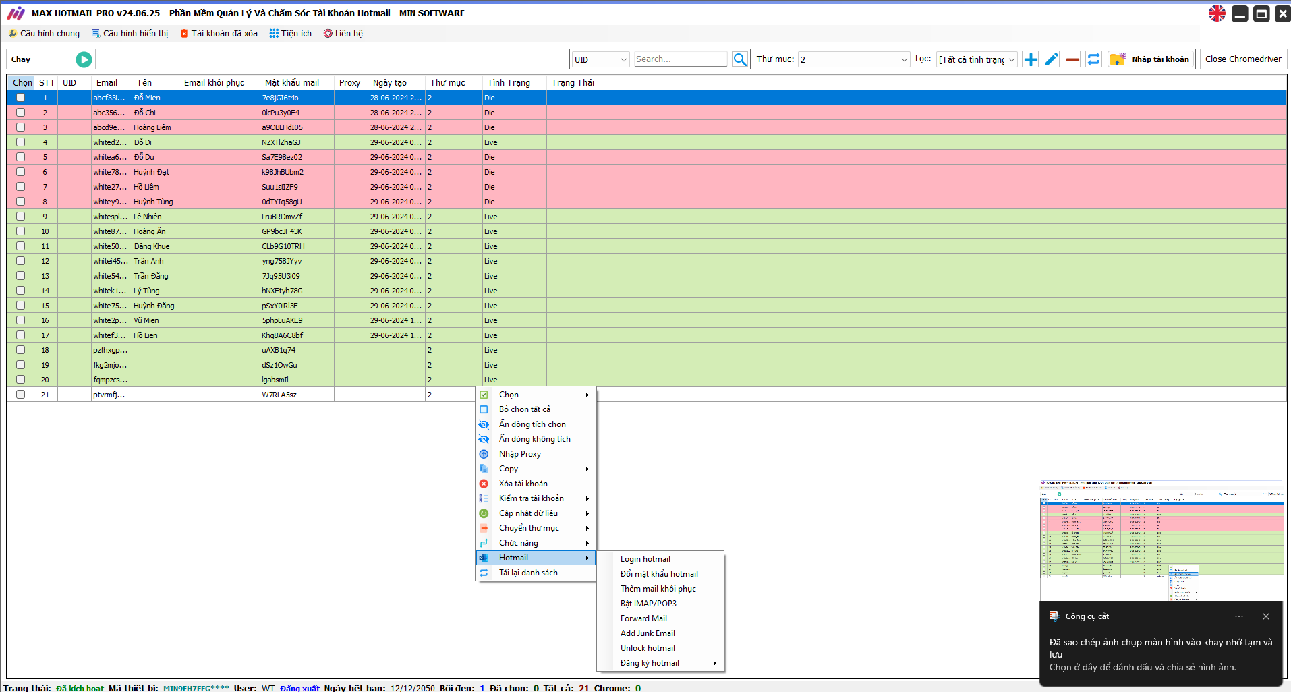Open the Cấu hình chung menu
The image size is (1291, 692).
click(x=44, y=33)
